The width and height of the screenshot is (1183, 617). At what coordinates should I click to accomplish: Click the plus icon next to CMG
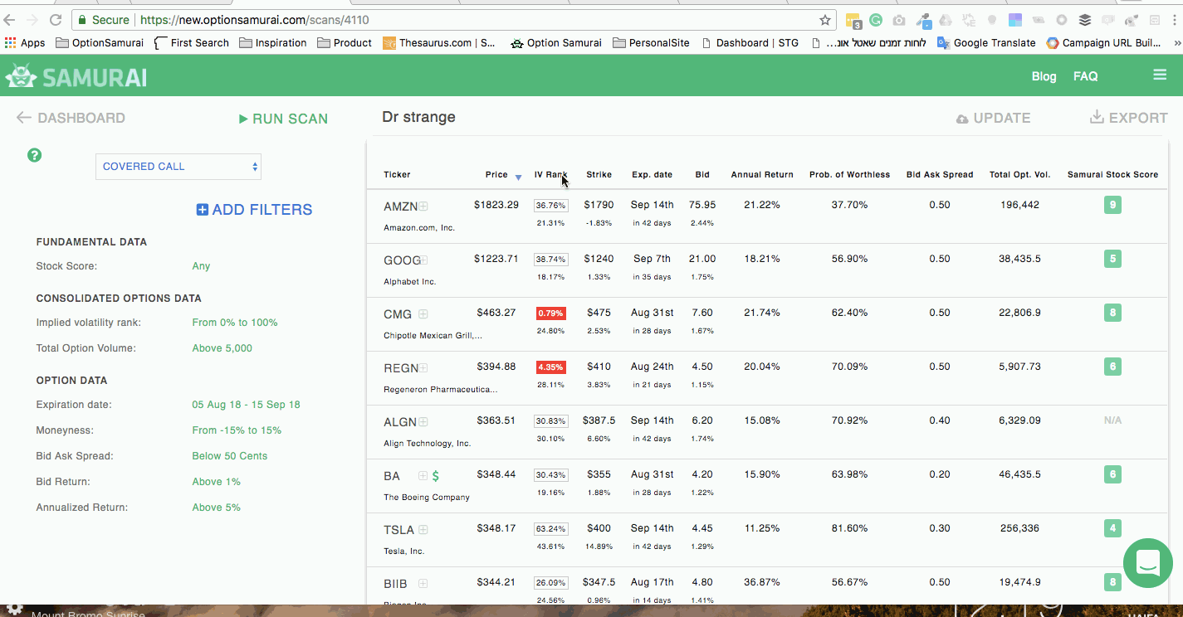click(x=423, y=314)
